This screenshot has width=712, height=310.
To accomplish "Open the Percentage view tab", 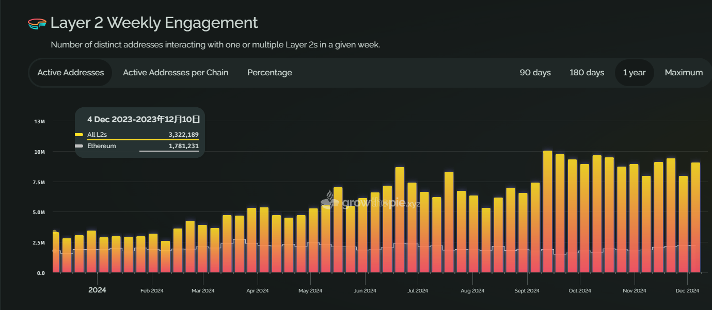I will point(270,73).
